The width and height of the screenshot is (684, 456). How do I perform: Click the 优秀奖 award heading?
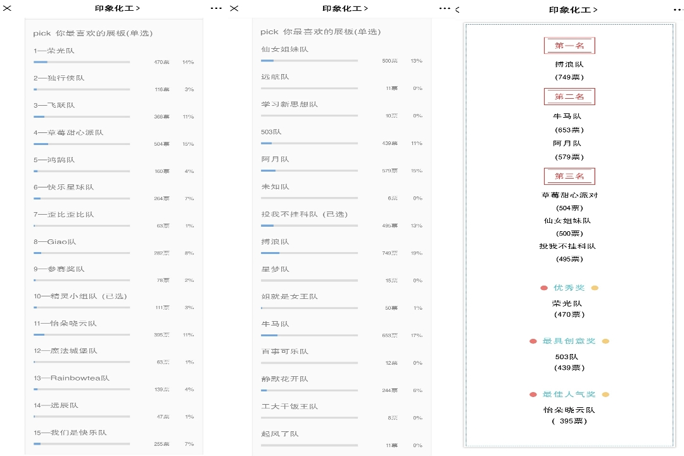tap(569, 288)
